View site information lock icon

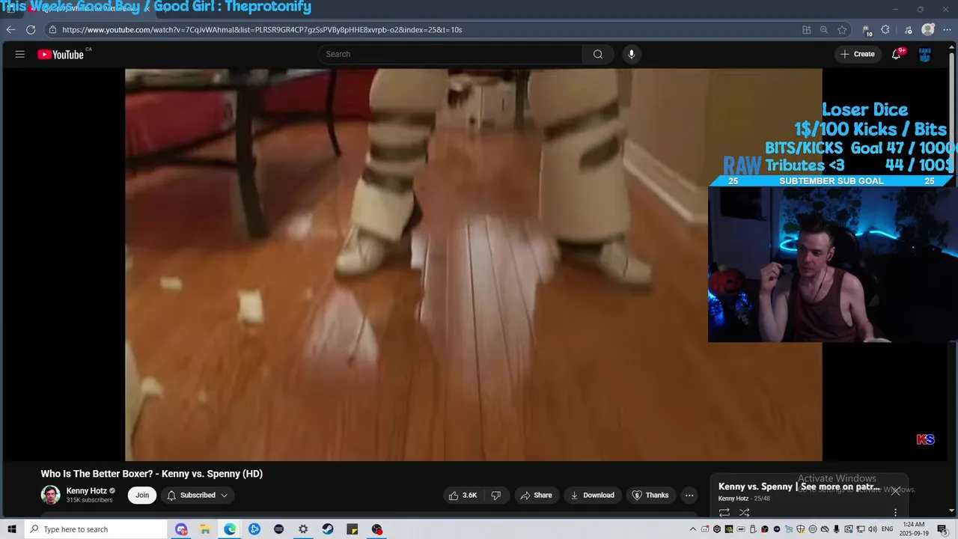pyautogui.click(x=52, y=30)
